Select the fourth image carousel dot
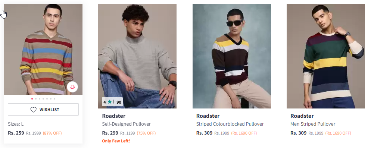Image resolution: width=371 pixels, height=148 pixels. tap(43, 99)
